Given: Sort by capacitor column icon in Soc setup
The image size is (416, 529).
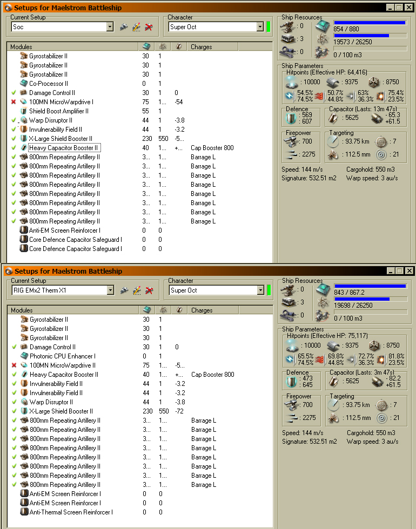Looking at the screenshot, I should click(179, 46).
